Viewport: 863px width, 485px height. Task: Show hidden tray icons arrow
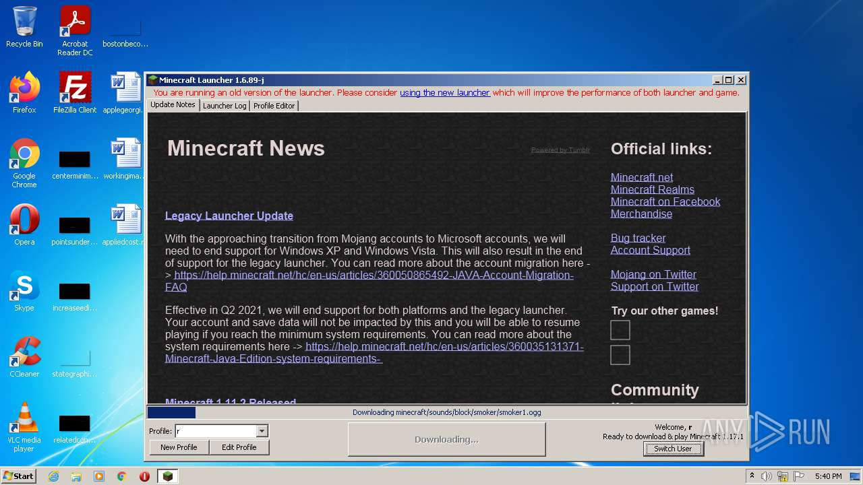click(x=752, y=476)
